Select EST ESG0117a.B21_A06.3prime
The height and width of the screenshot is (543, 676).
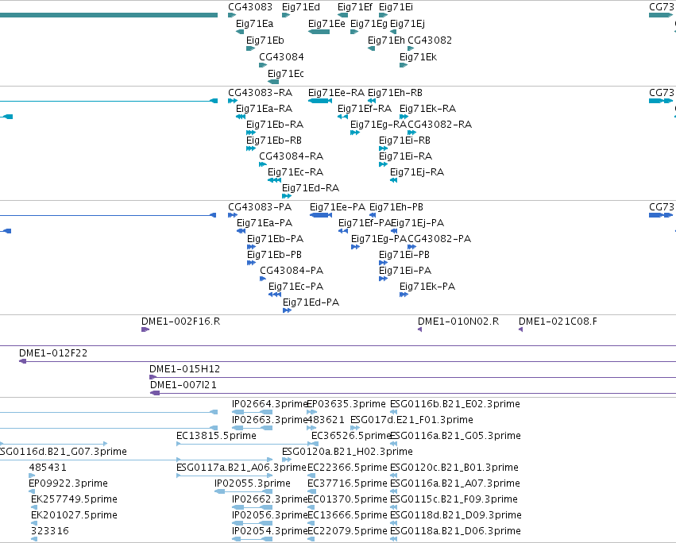click(x=241, y=468)
